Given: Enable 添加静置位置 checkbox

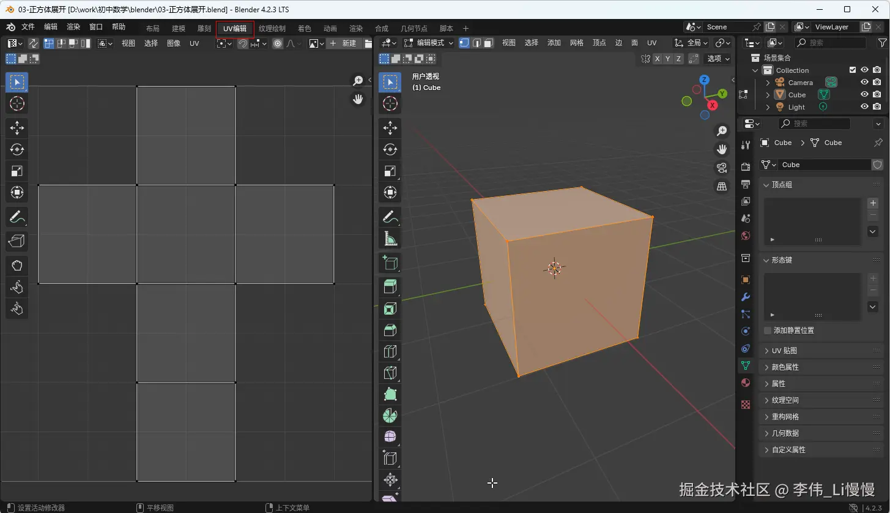Looking at the screenshot, I should click(768, 331).
